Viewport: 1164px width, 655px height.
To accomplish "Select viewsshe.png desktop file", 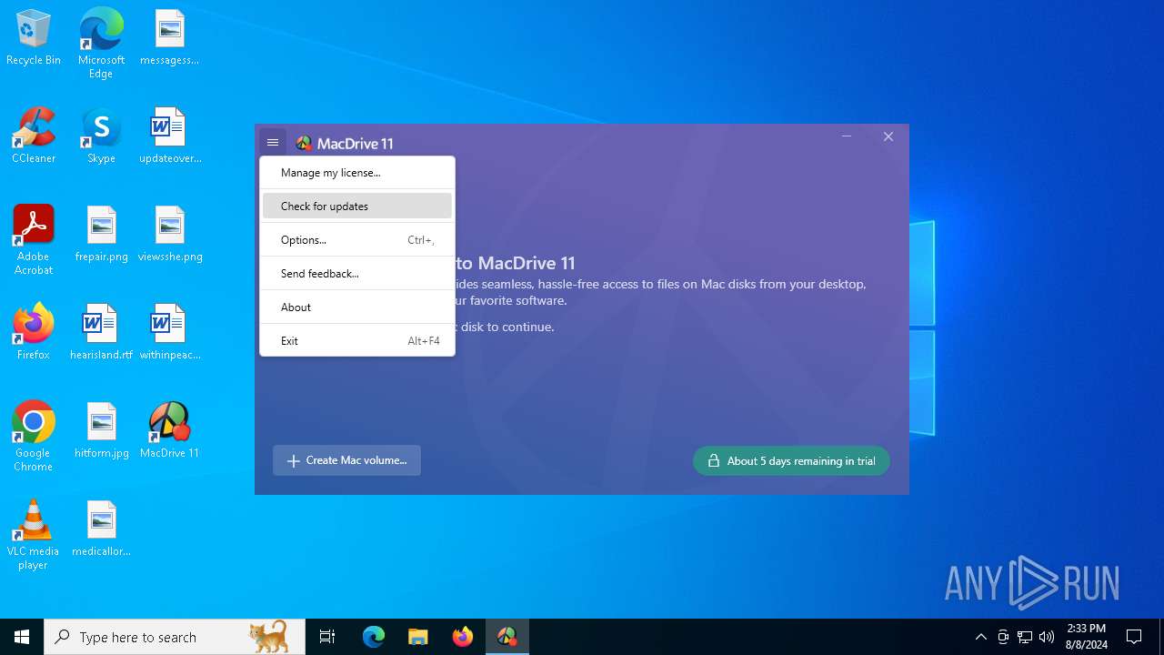I will point(169,235).
